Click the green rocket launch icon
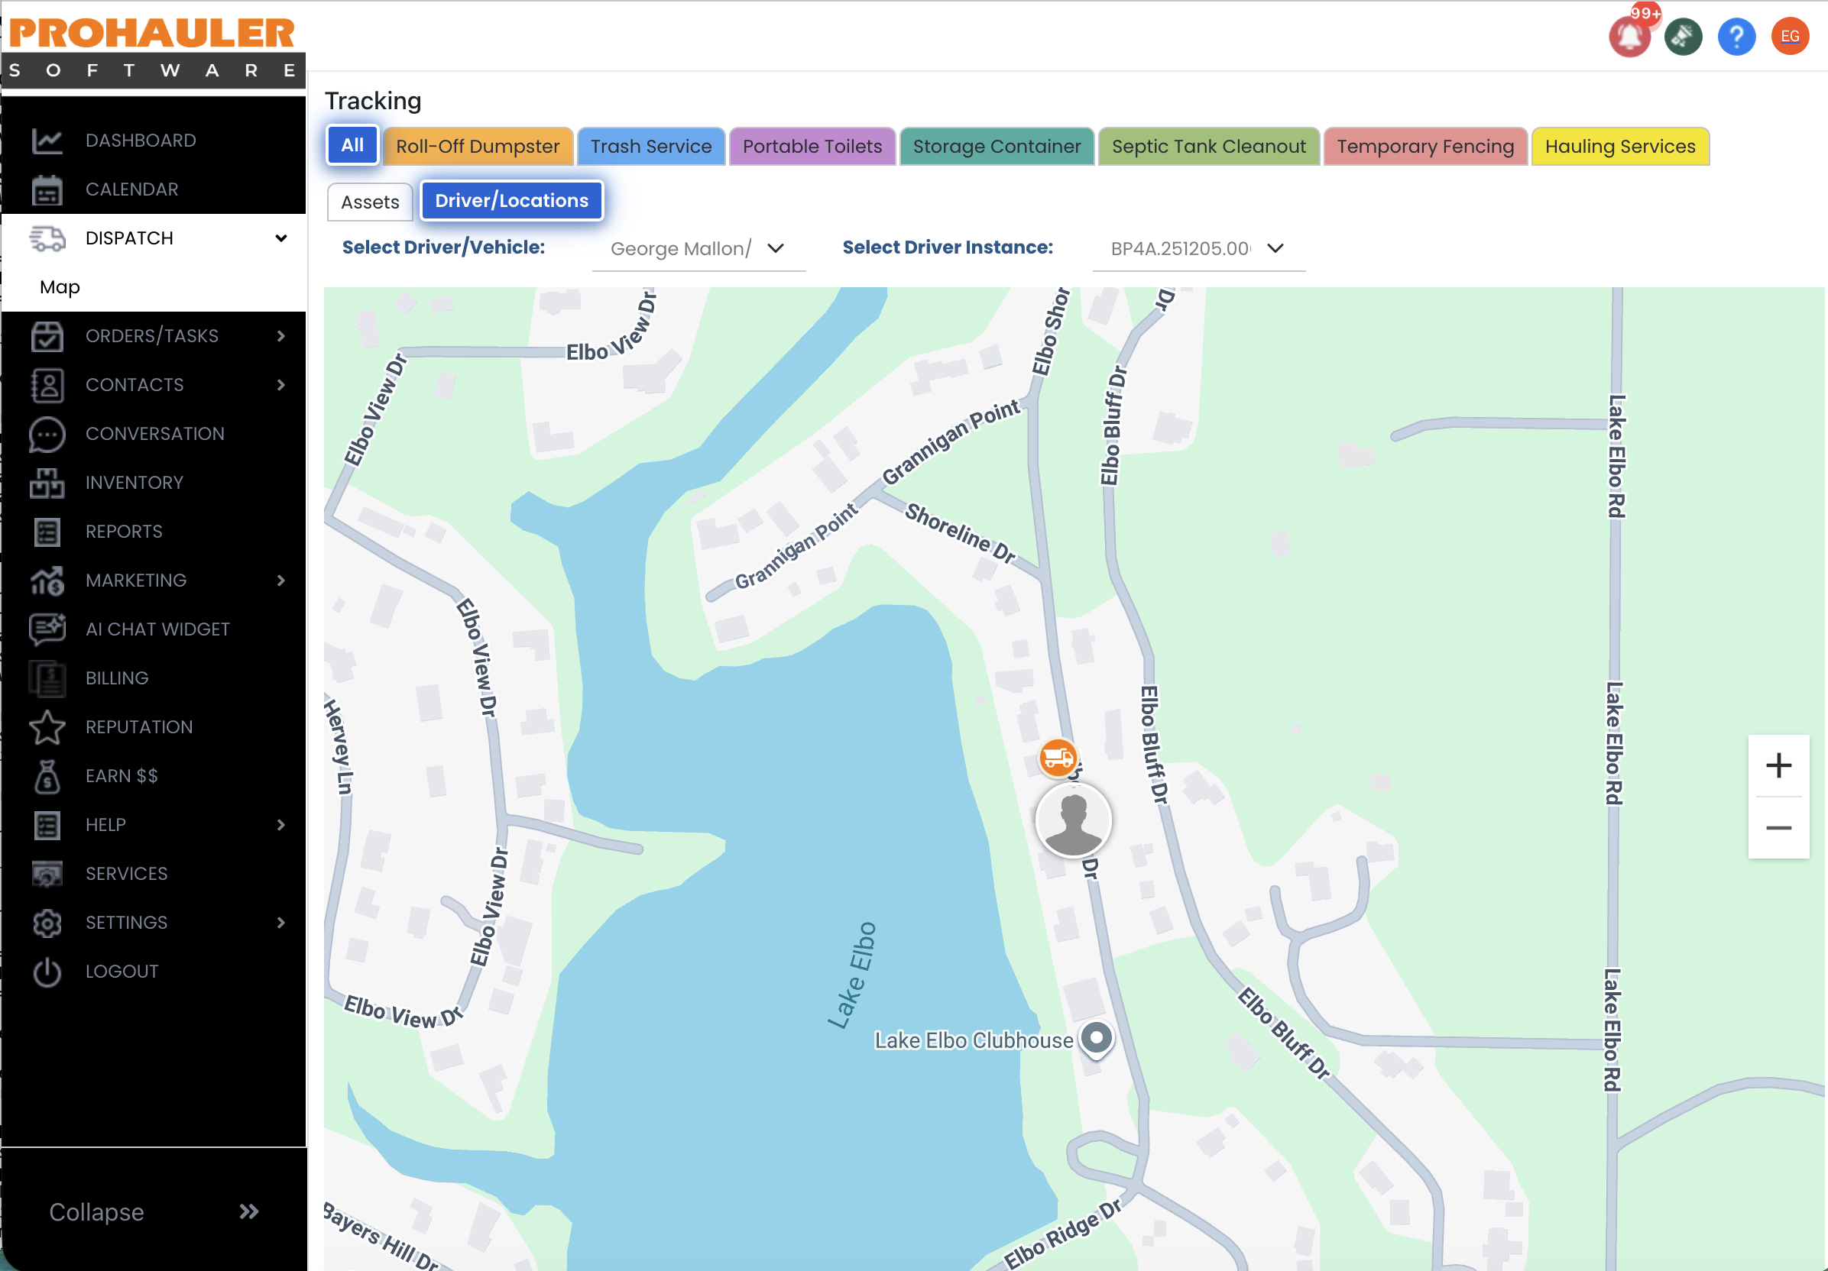 click(x=1683, y=37)
